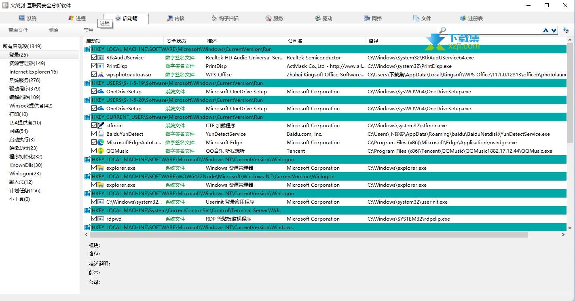Click the refresh icon beside search
This screenshot has height=301, width=575.
point(566,30)
